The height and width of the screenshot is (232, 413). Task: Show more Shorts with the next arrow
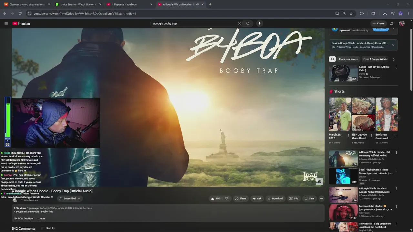pyautogui.click(x=397, y=118)
